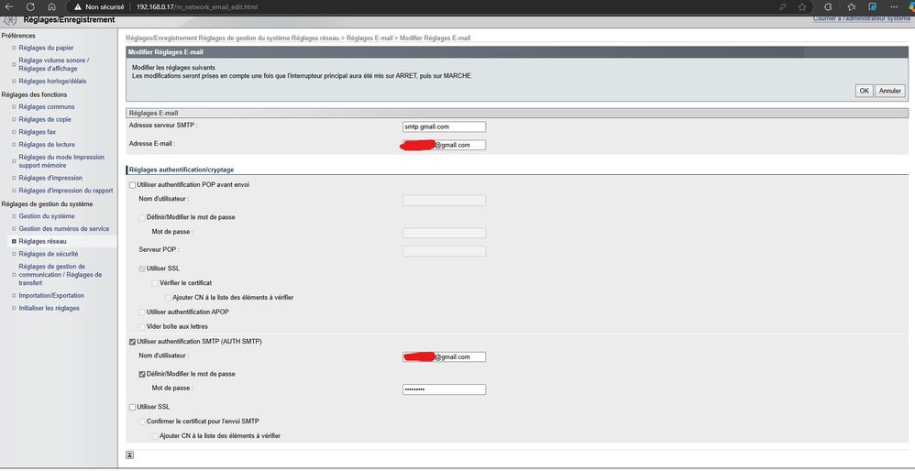Add page to favorites with star icon
This screenshot has height=471, width=915.
(x=802, y=7)
